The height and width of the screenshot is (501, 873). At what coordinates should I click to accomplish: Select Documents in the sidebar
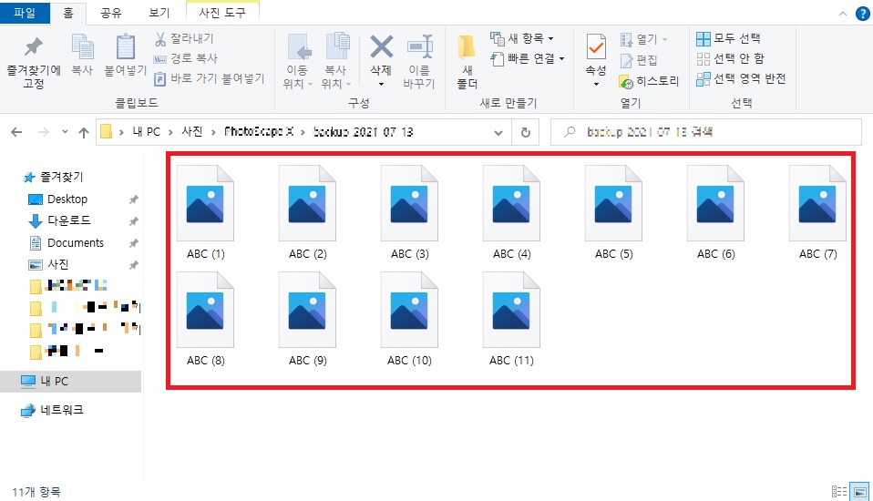(x=75, y=242)
